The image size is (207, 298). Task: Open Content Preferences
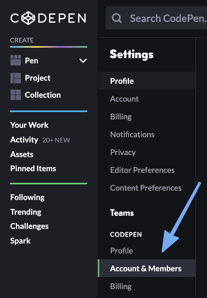[146, 188]
